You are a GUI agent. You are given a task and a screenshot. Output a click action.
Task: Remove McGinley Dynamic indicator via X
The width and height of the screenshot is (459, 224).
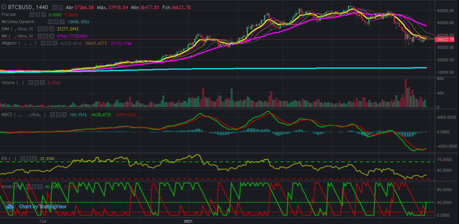[62, 22]
